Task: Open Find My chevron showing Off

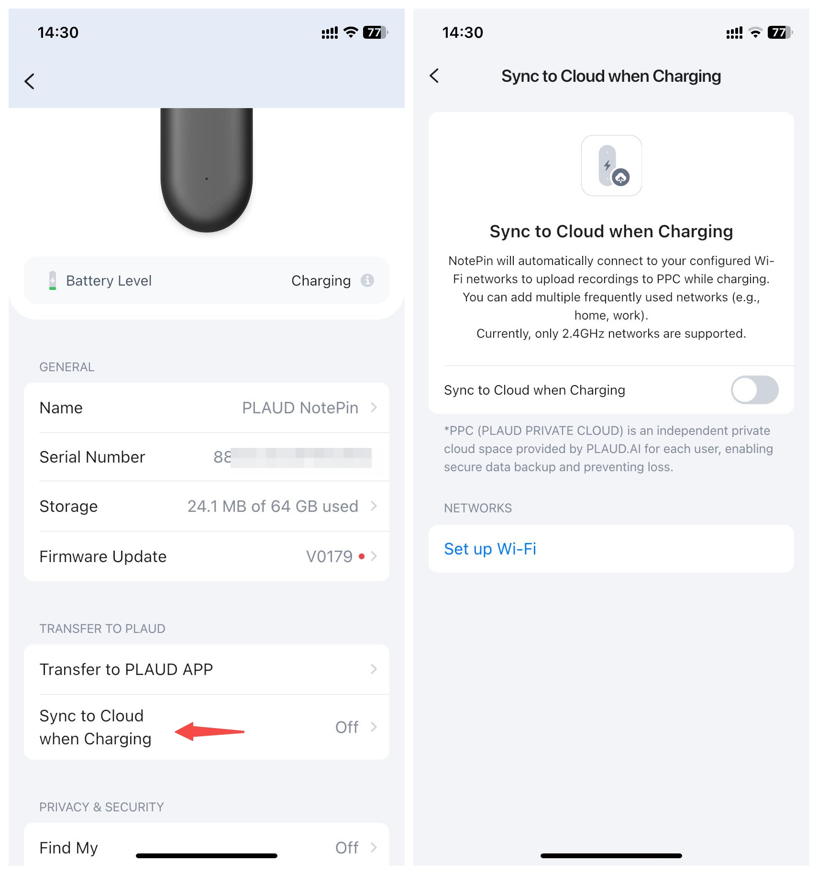Action: point(374,848)
